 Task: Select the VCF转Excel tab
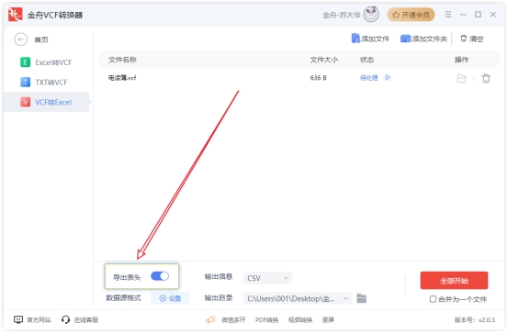tap(46, 102)
